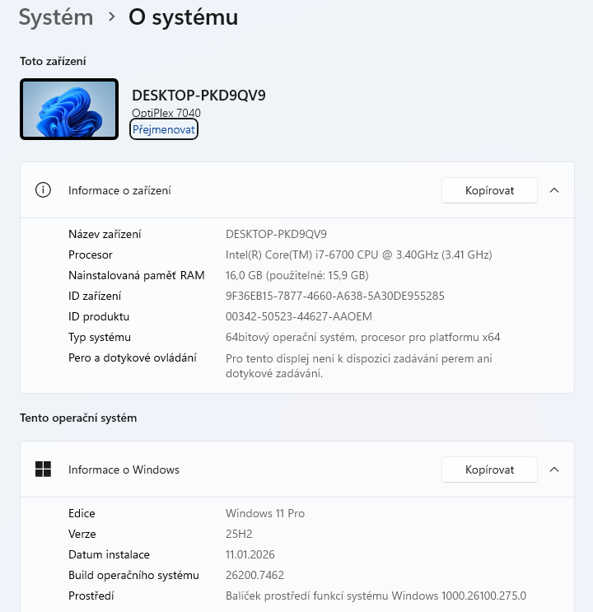The width and height of the screenshot is (593, 612).
Task: Click the DESKTOP-PKD9QV9 heading
Action: click(x=198, y=96)
